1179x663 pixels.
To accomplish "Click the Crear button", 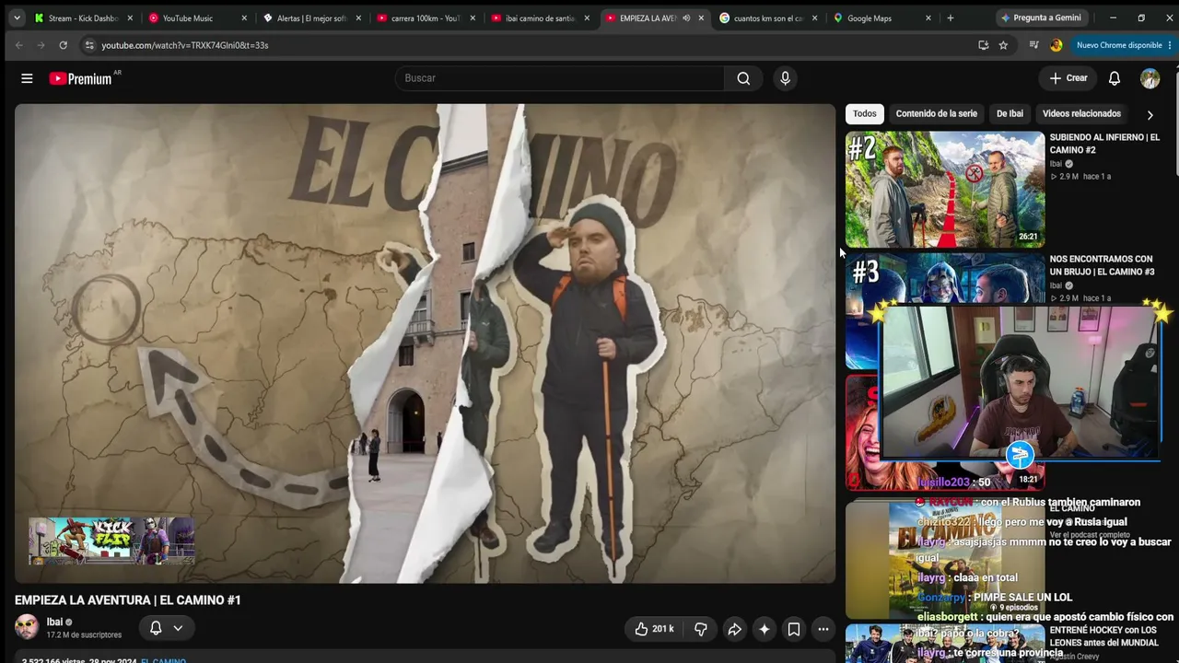I will [x=1068, y=78].
